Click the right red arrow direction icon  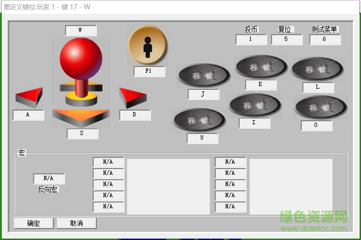tap(133, 98)
